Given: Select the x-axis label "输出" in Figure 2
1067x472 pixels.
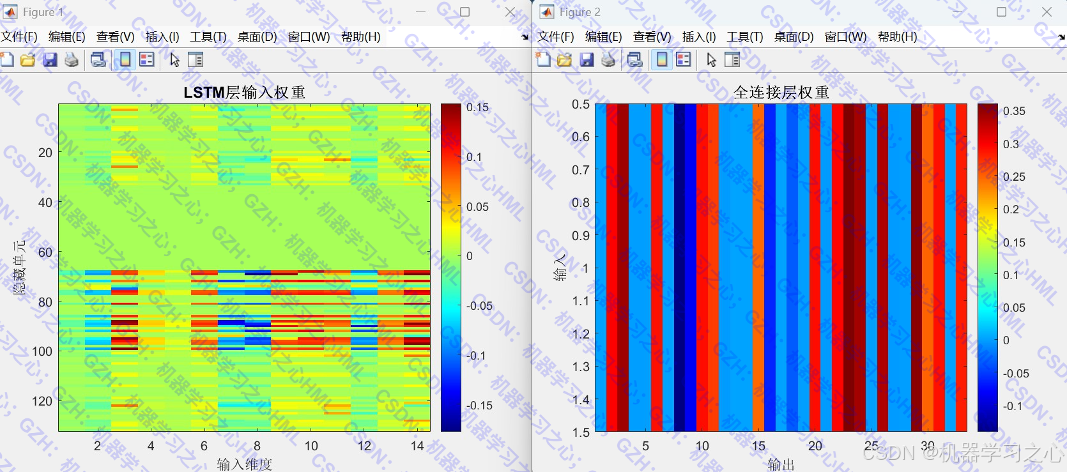Looking at the screenshot, I should tap(781, 464).
